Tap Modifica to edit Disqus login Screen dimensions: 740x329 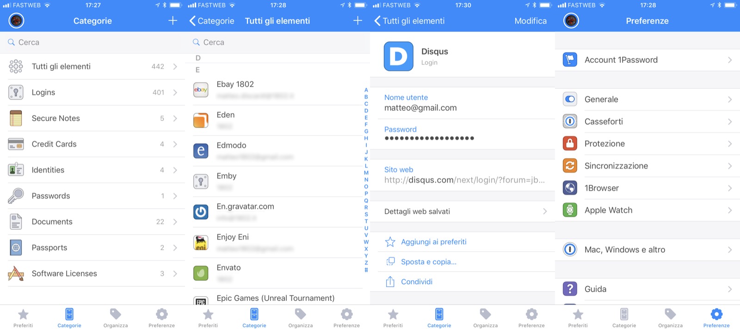[530, 21]
